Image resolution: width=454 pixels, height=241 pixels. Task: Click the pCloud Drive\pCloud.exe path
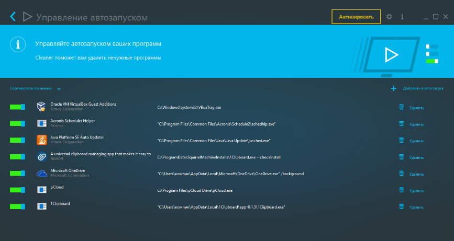point(195,190)
